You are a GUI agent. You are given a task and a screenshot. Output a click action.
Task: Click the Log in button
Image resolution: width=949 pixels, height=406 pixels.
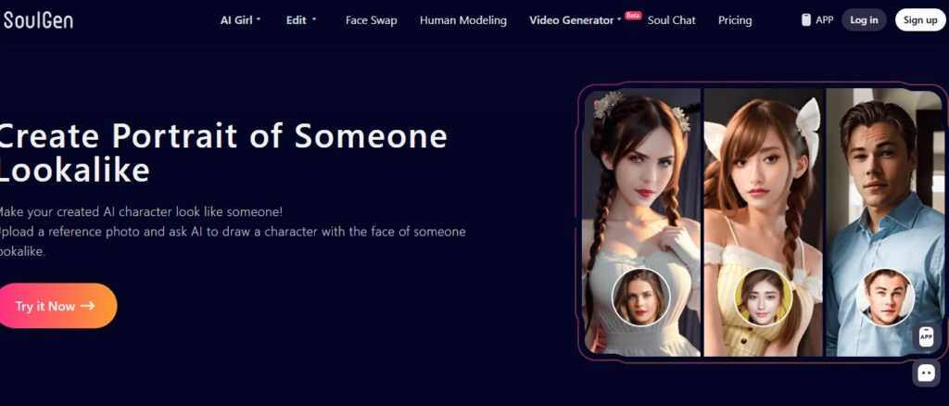tap(864, 20)
